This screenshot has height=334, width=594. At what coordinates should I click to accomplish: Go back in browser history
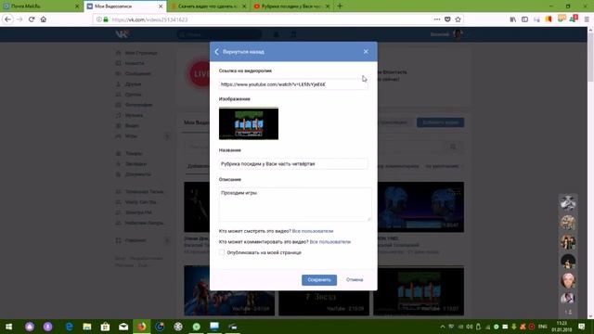click(8, 19)
